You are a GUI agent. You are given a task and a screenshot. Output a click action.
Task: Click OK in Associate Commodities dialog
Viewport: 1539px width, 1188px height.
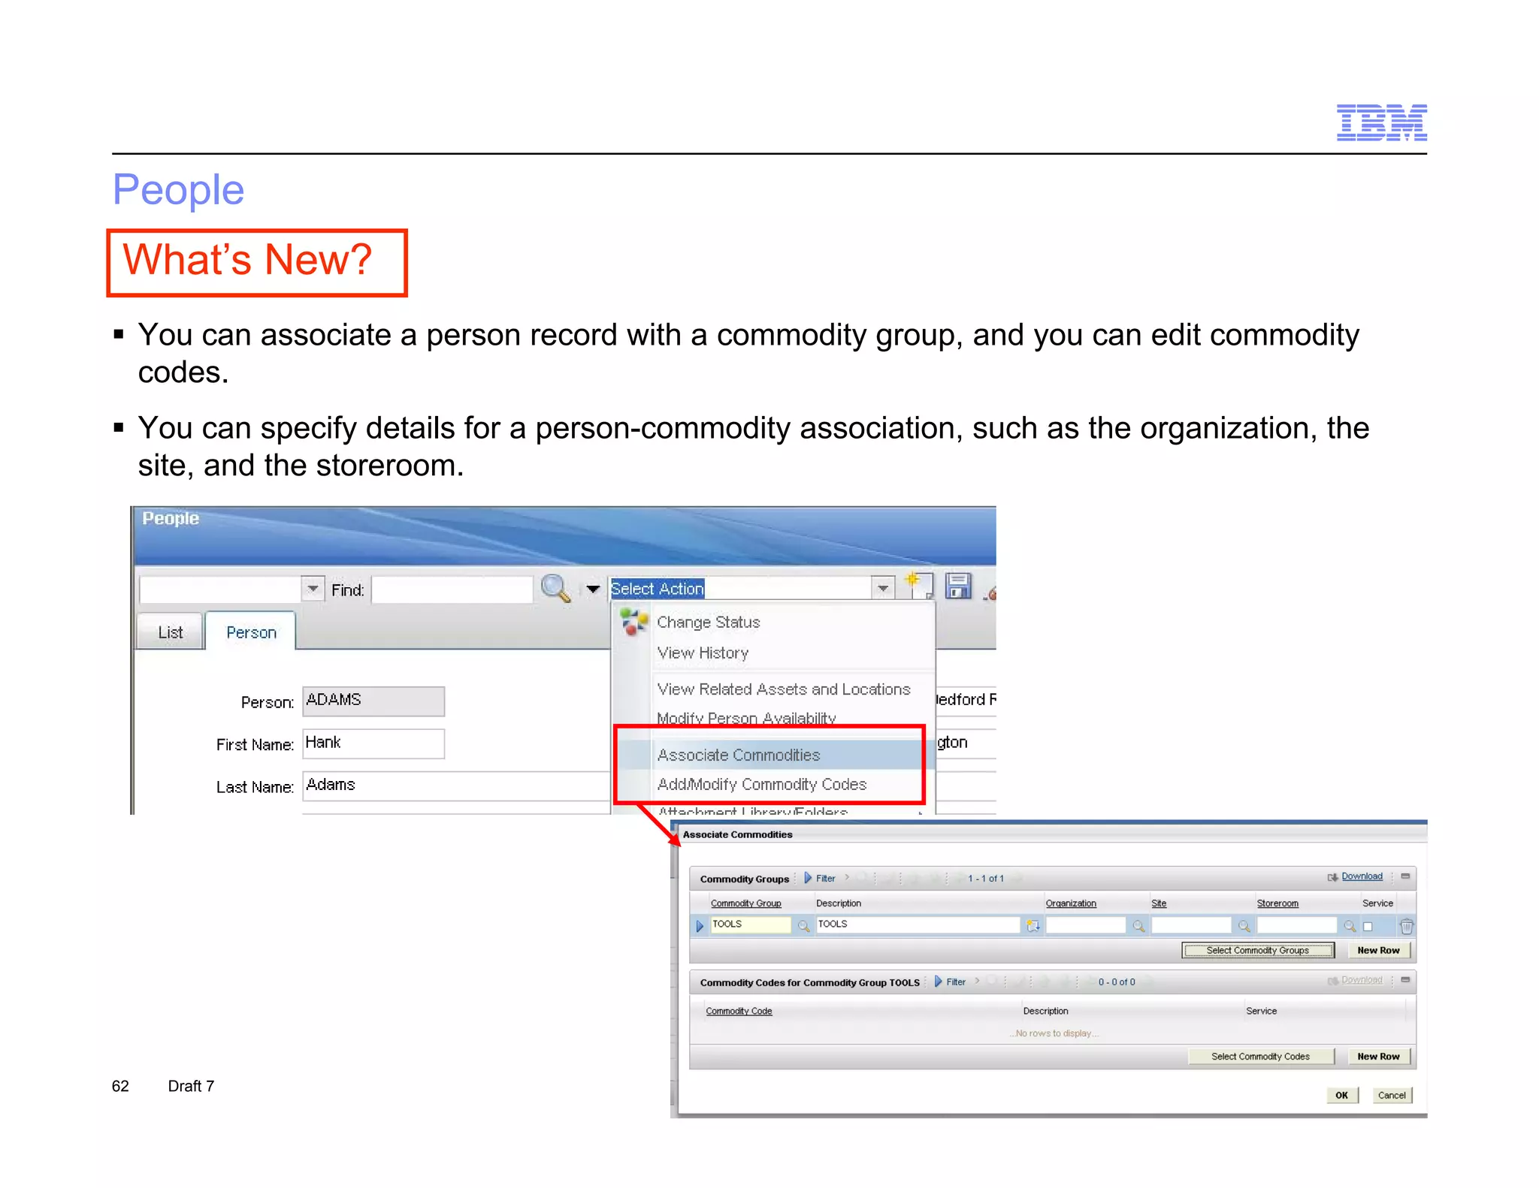[1341, 1096]
